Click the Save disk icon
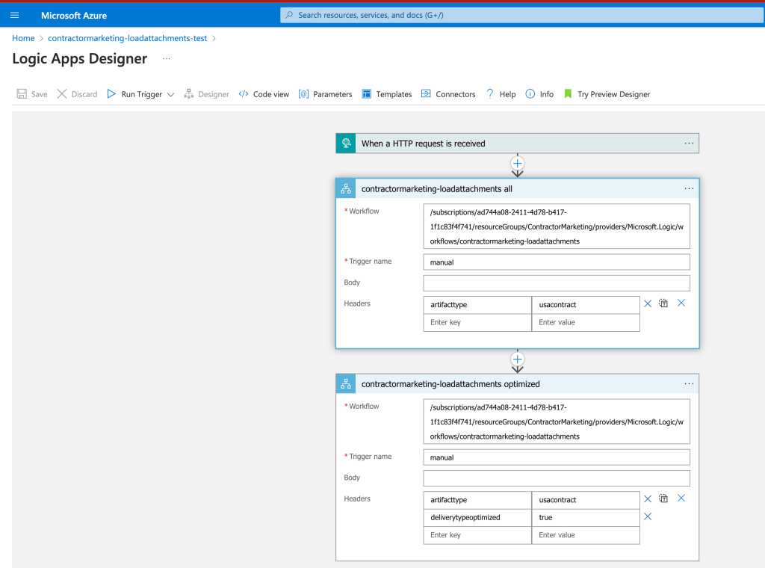 [22, 93]
